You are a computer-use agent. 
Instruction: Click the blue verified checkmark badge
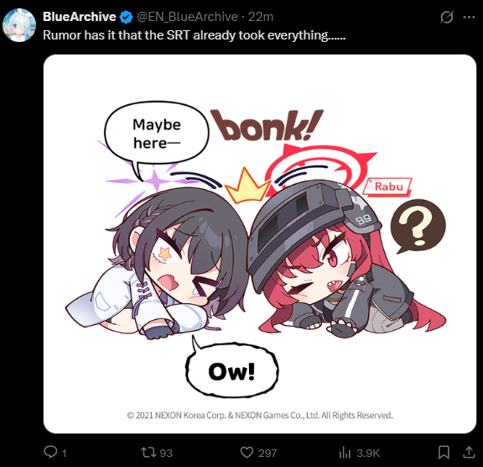click(x=126, y=17)
